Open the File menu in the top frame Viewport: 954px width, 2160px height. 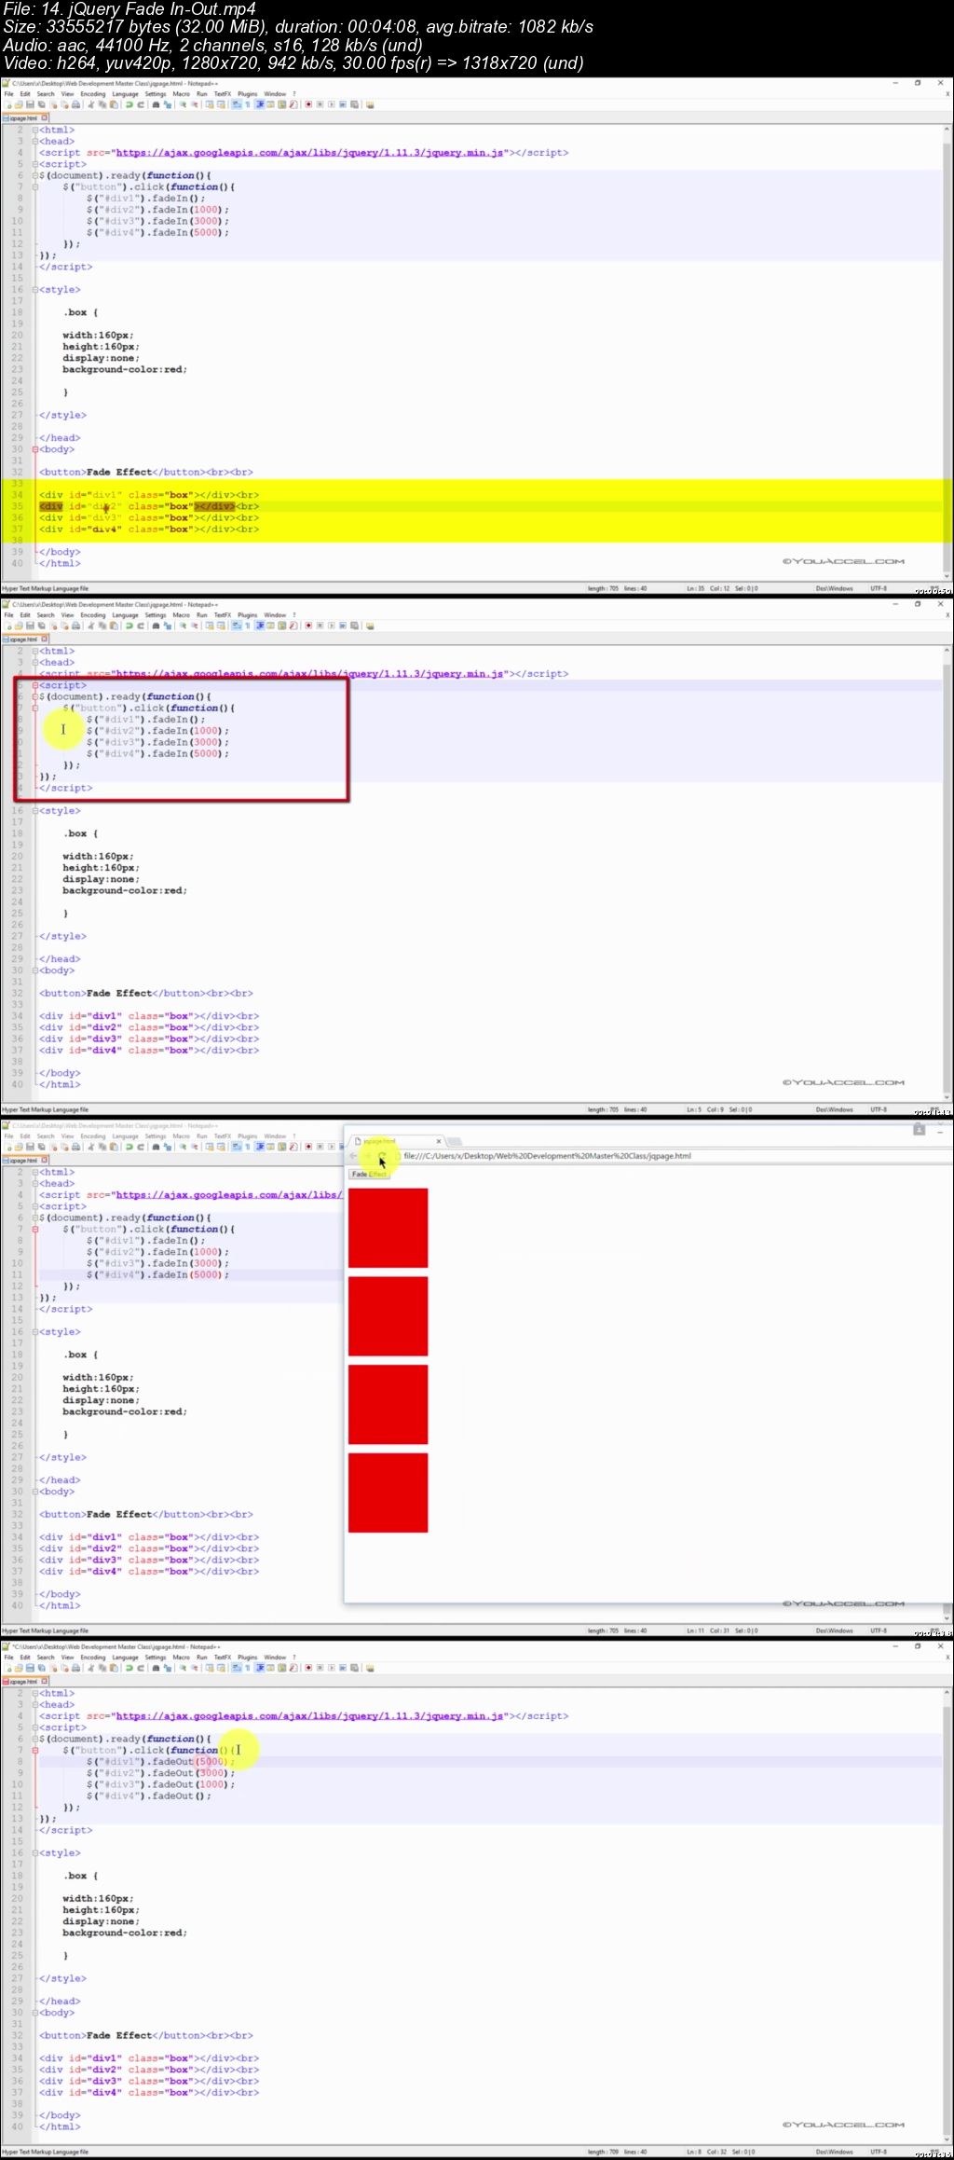coord(8,94)
